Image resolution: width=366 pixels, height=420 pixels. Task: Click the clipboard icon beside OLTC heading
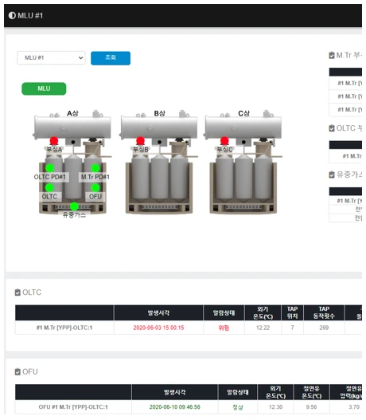[18, 292]
